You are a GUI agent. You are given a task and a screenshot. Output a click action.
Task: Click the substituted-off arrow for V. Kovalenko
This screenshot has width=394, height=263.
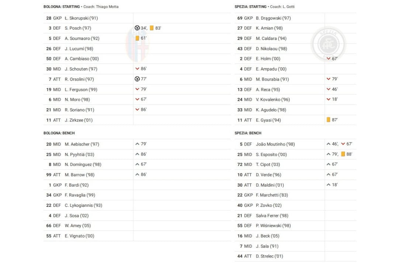coord(328,99)
